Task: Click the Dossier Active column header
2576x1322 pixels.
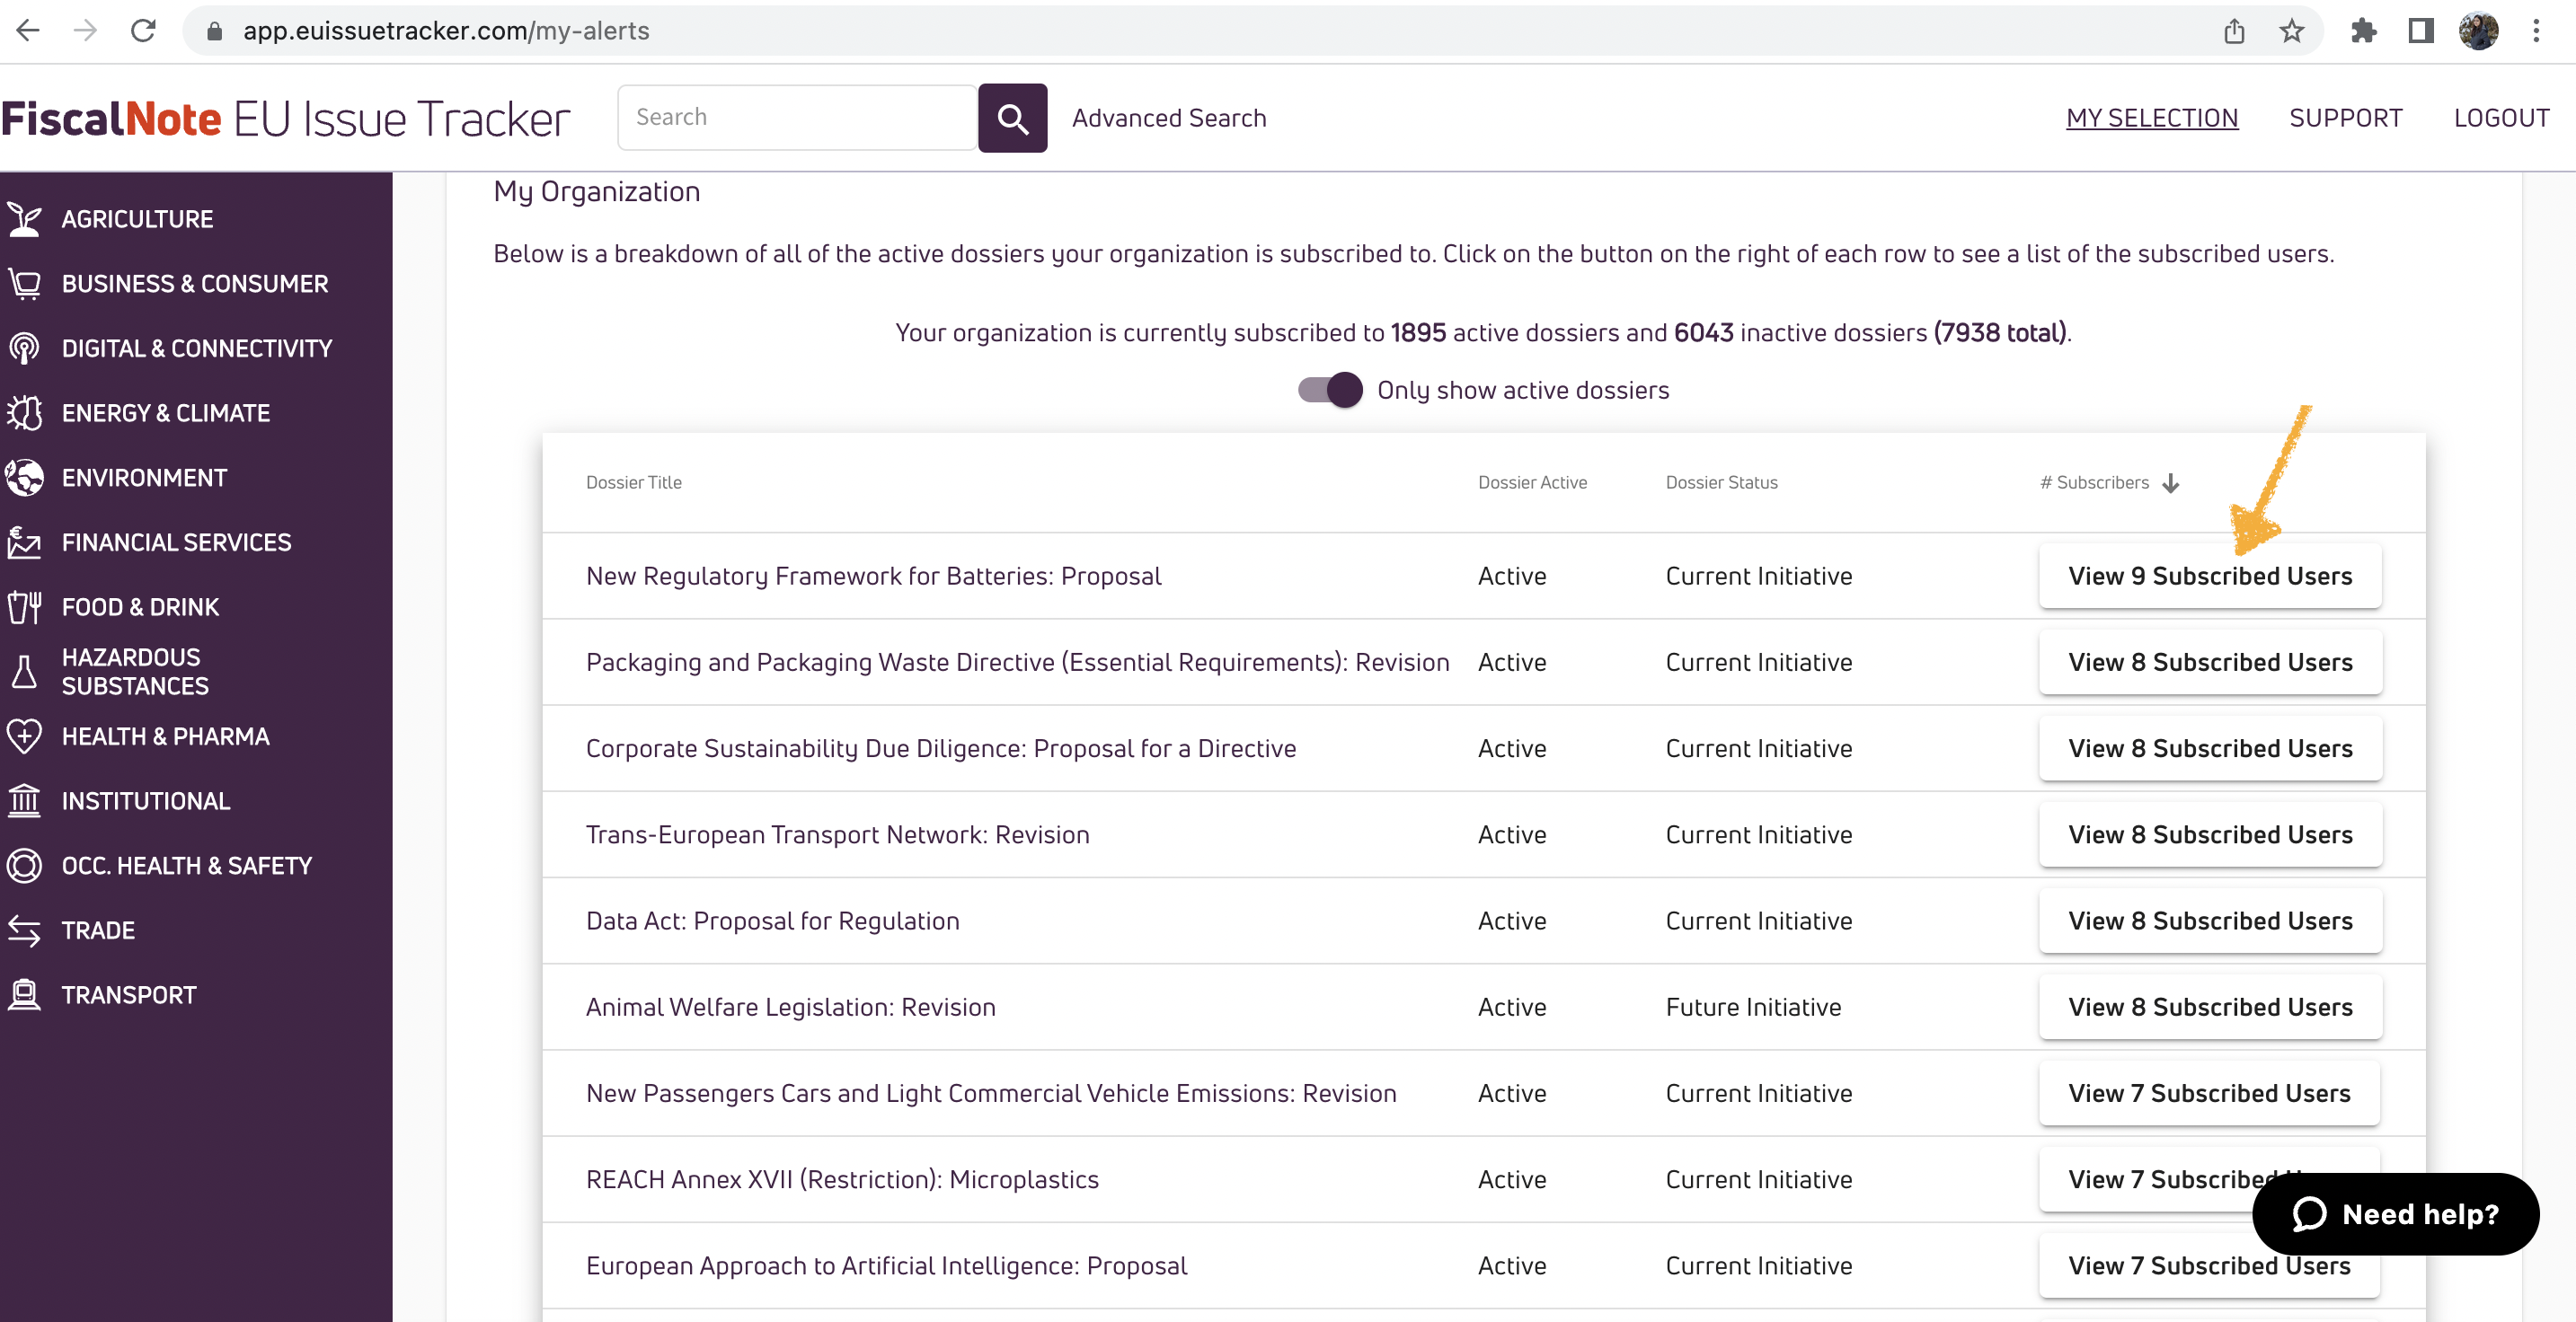Action: (1532, 482)
